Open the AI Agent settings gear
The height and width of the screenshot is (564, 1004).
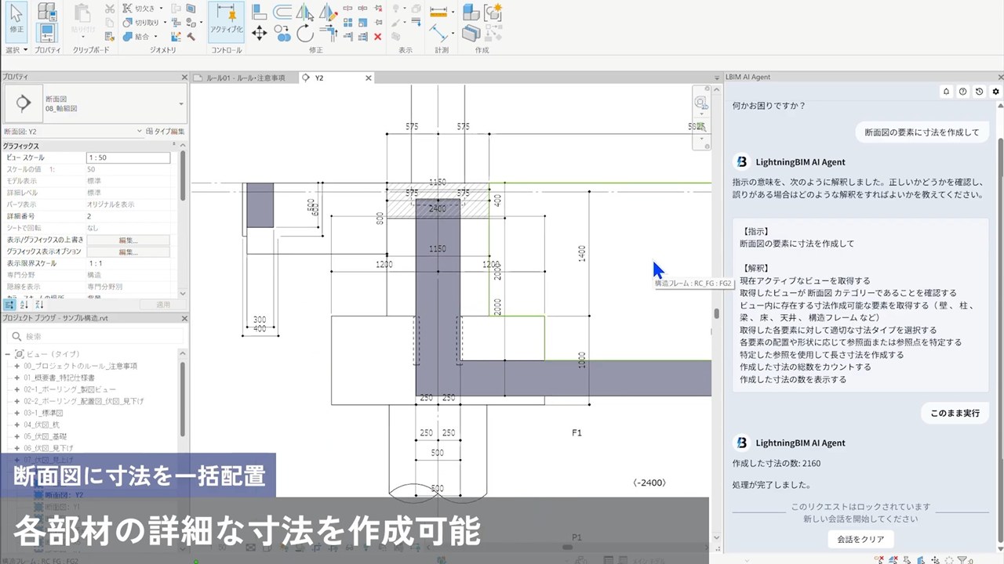tap(996, 92)
